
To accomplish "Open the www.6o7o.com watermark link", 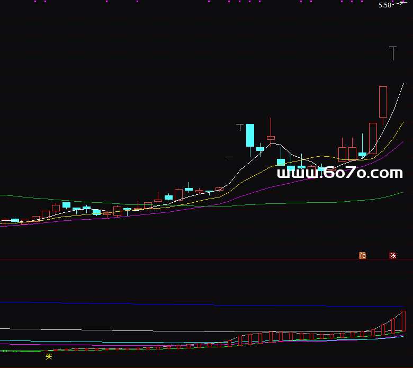I will tap(339, 173).
